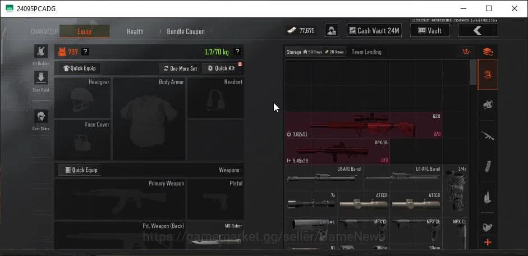Click the empty Headset slot

click(215, 98)
